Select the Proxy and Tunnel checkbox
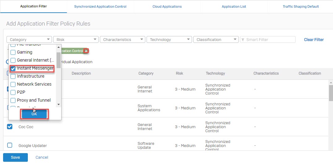This screenshot has width=333, height=163. click(13, 100)
